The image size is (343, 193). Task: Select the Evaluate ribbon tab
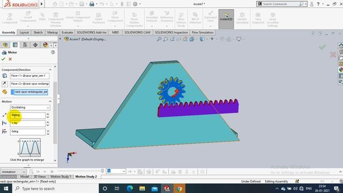(x=67, y=32)
